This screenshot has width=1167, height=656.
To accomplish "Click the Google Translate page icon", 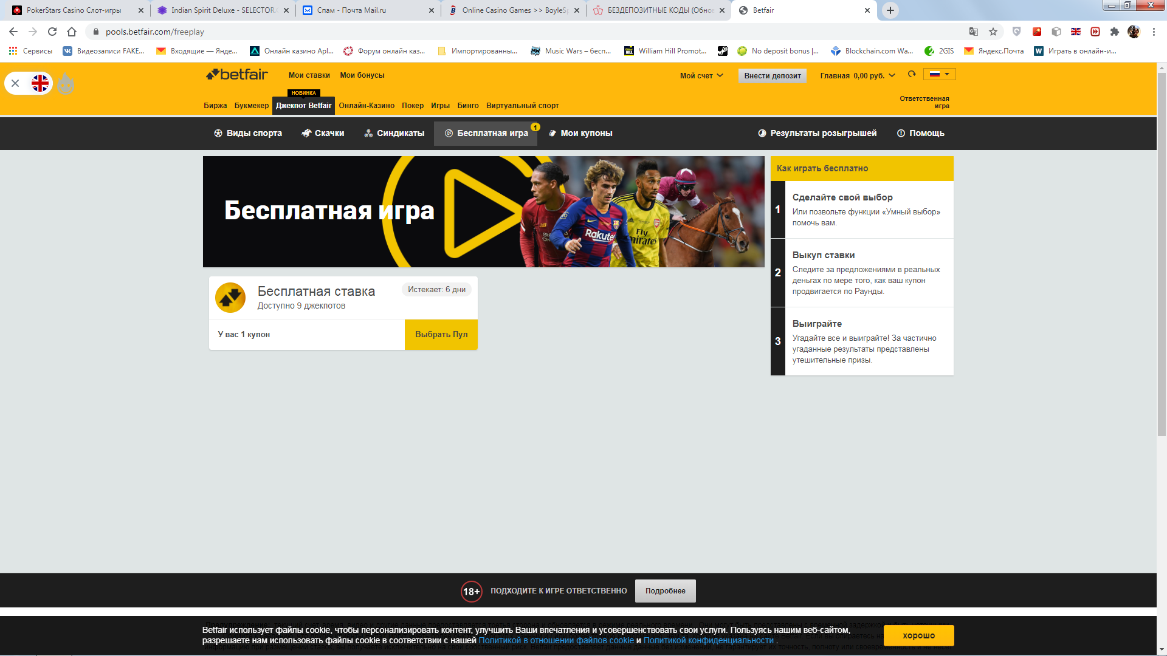I will pyautogui.click(x=974, y=32).
